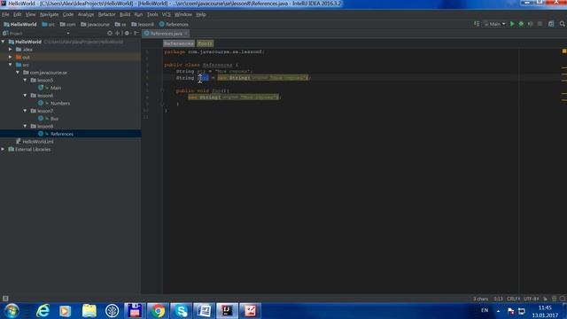This screenshot has width=567, height=319.
Task: Click lesson8 in navigation bar
Action: click(143, 24)
